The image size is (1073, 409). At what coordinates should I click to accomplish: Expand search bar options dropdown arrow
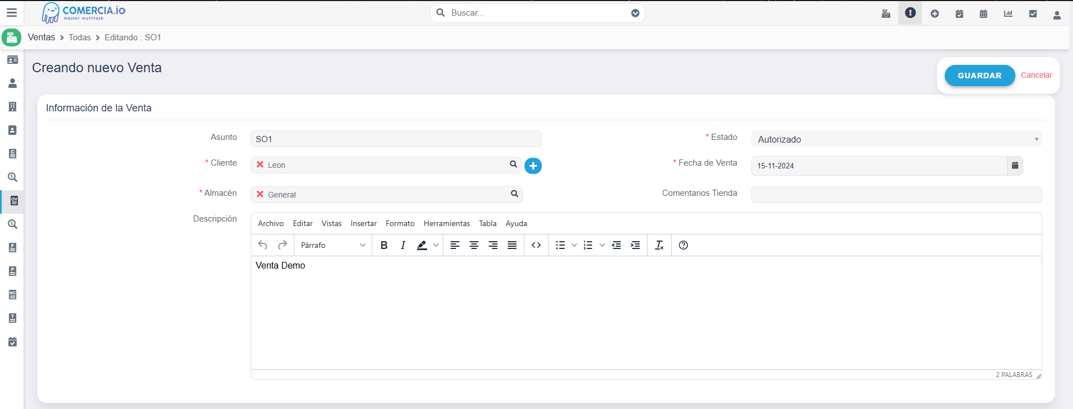pyautogui.click(x=635, y=13)
